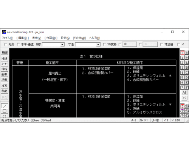Click the All layers button
This screenshot has width=189, height=151.
[x=184, y=92]
